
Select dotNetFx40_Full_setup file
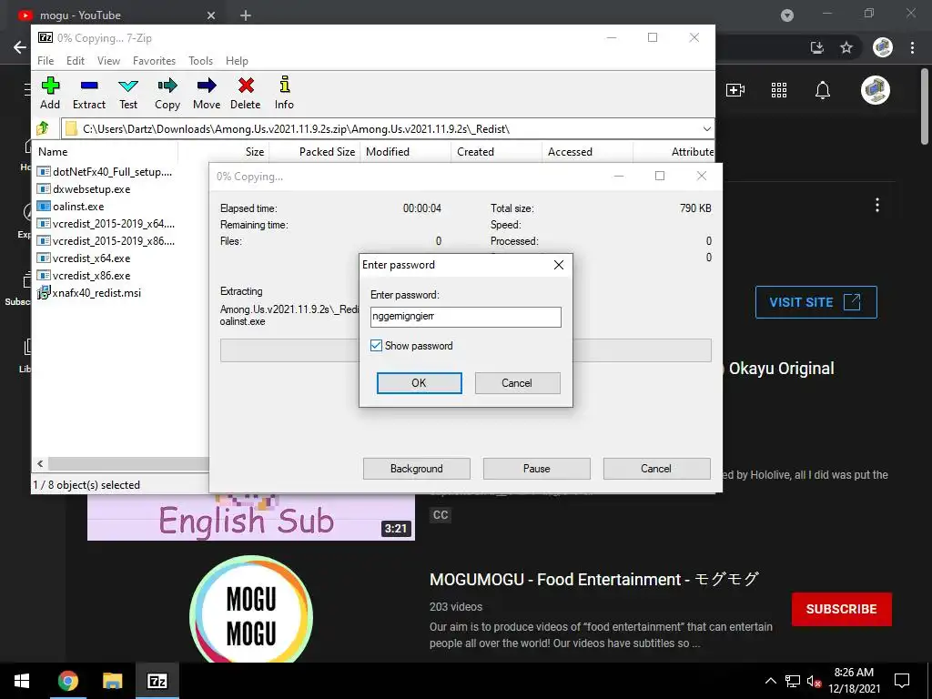pyautogui.click(x=105, y=172)
